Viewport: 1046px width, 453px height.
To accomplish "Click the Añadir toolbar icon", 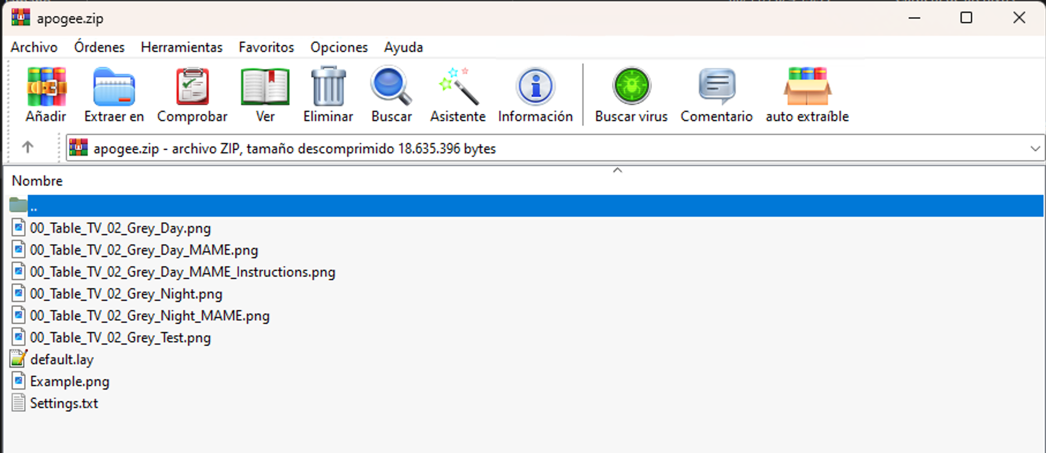I will coord(46,88).
